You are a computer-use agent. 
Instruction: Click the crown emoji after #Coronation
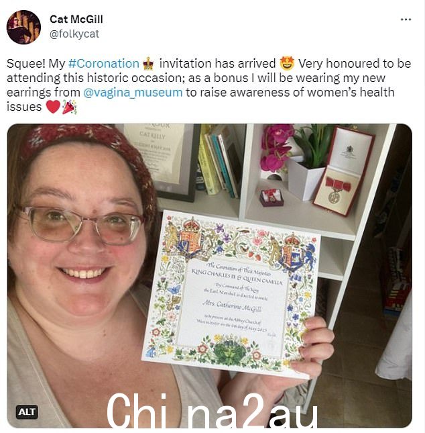[x=148, y=64]
